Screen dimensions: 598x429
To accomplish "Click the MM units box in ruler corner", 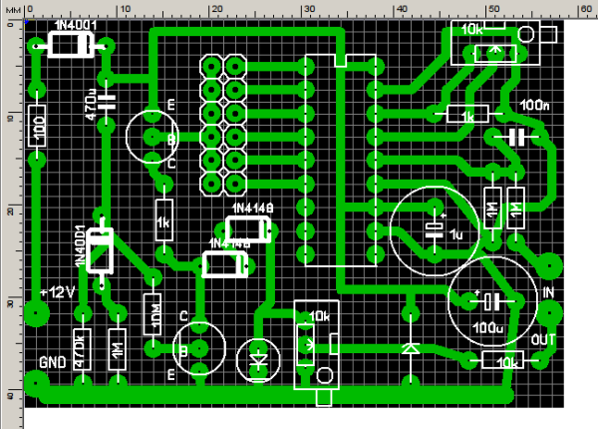I will click(x=9, y=9).
